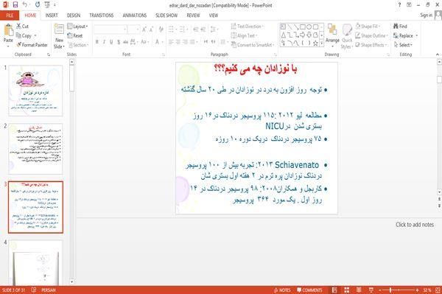Click the Redo/Repeat icon
This screenshot has width=442, height=294.
38,4
